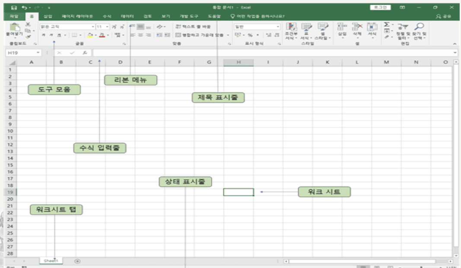
Task: Open the Sheet1 worksheet tab
Action: coord(51,261)
